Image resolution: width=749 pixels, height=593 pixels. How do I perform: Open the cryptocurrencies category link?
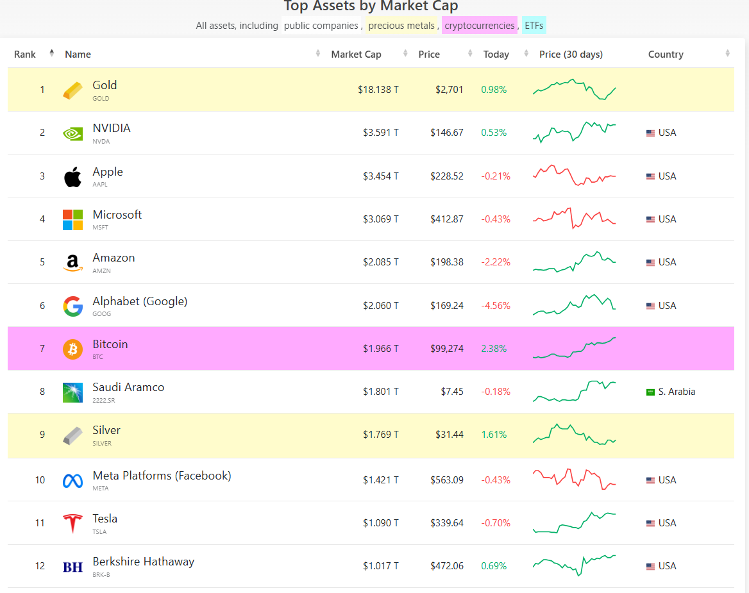(480, 25)
